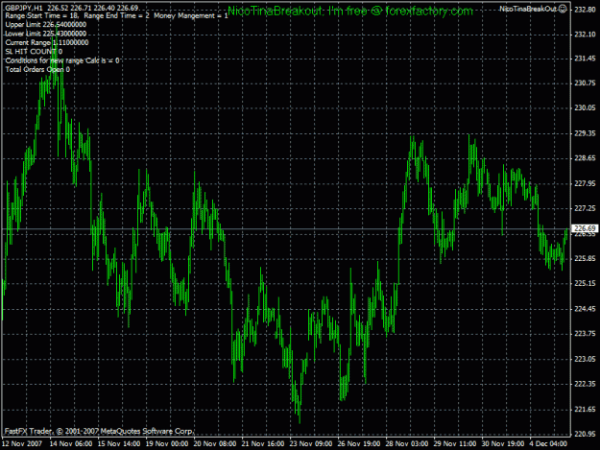600x450 pixels.
Task: Click the 225.15 price scale label
Action: click(585, 283)
